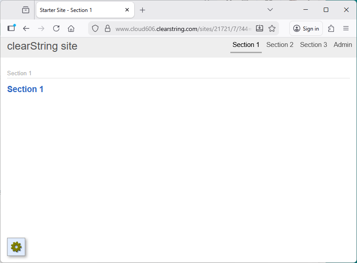Go to the Admin page
The width and height of the screenshot is (357, 263).
tap(342, 45)
